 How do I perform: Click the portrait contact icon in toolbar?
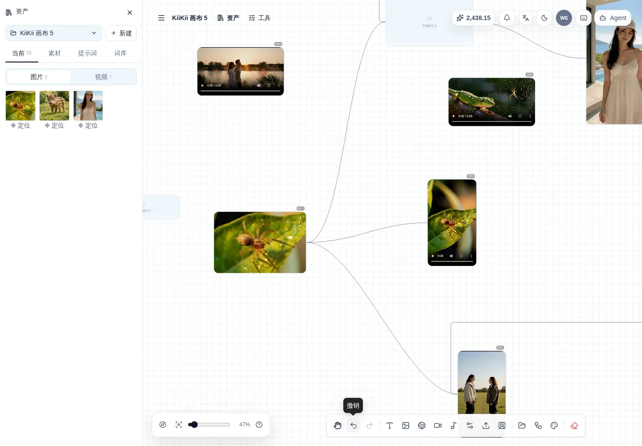pos(502,425)
